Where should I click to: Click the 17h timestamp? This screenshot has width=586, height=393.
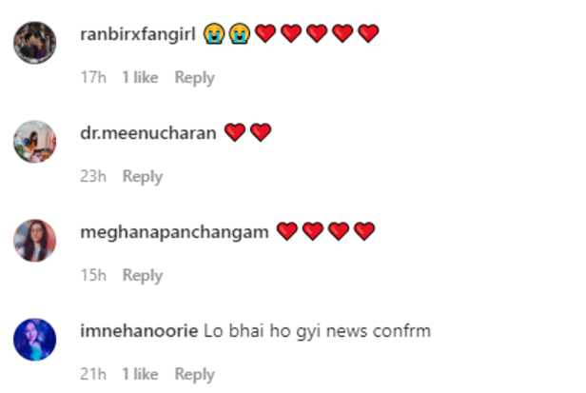(93, 77)
